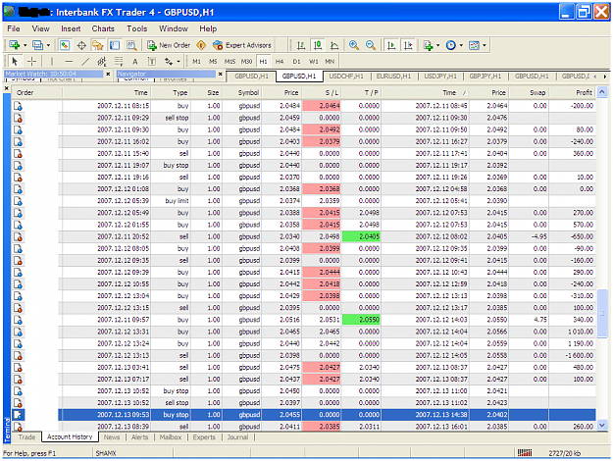Open the Profiles dropdown arrow
Viewport: 613px width, 461px height.
point(48,45)
